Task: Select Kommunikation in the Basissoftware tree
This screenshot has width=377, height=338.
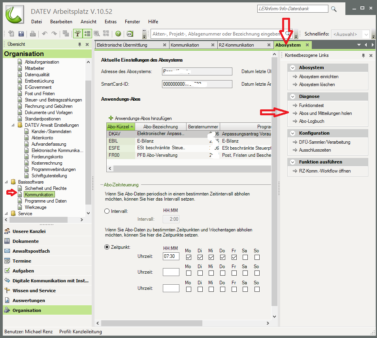Action: 40,195
